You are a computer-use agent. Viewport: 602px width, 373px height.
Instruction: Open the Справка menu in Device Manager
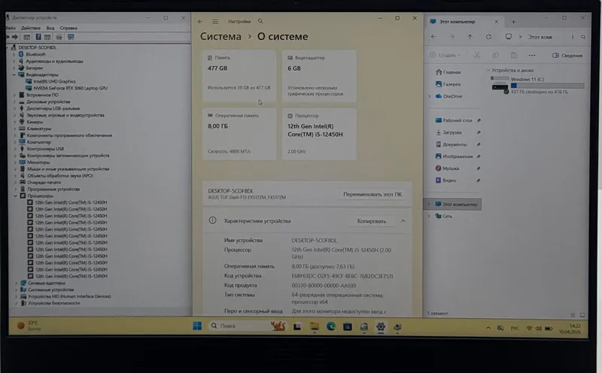coord(68,28)
